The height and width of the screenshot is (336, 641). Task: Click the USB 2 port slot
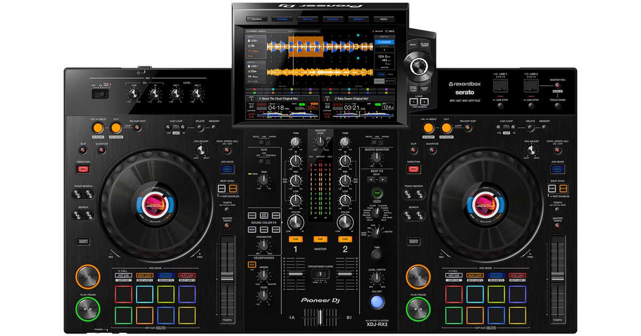click(531, 85)
